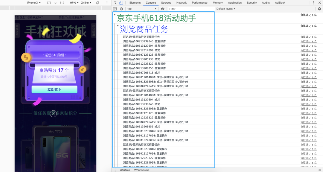Open drawer three-dot menu beside Console

coord(115,170)
